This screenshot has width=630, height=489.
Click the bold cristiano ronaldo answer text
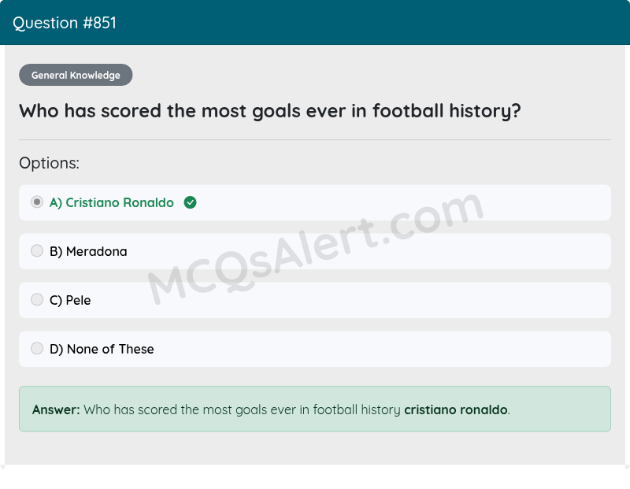tap(456, 409)
